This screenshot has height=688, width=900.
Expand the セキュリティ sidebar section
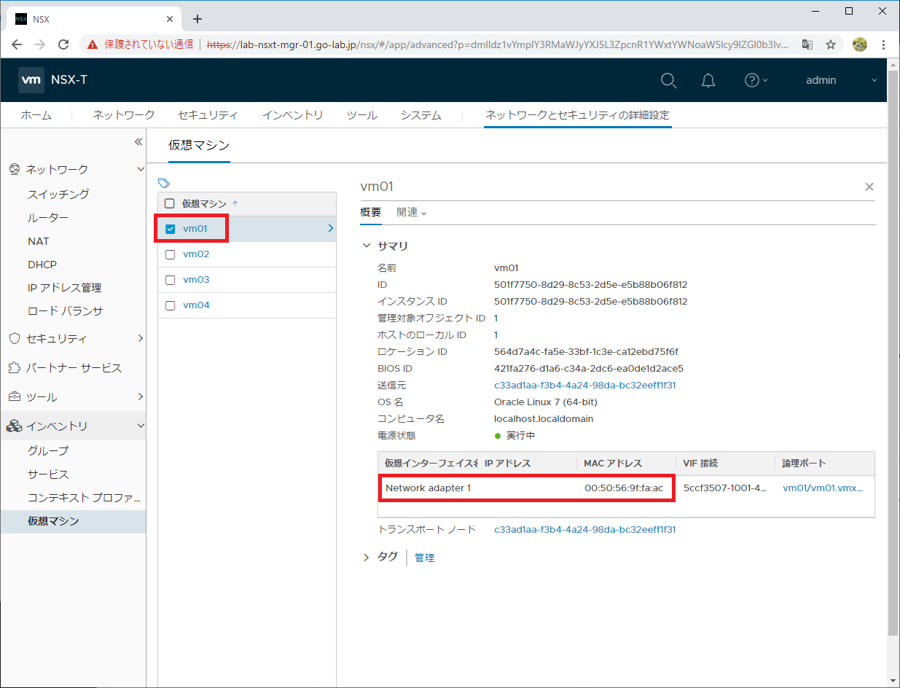[140, 339]
